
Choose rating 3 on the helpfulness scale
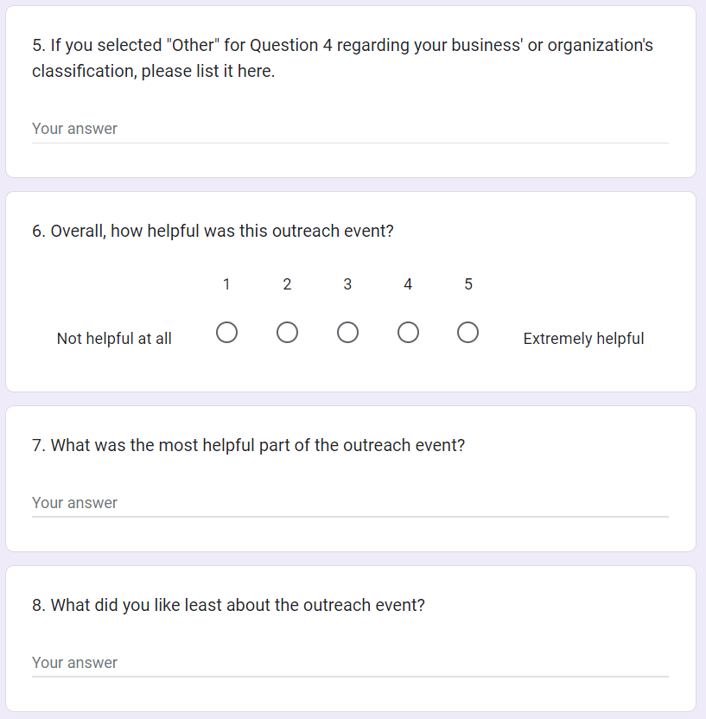click(x=347, y=333)
